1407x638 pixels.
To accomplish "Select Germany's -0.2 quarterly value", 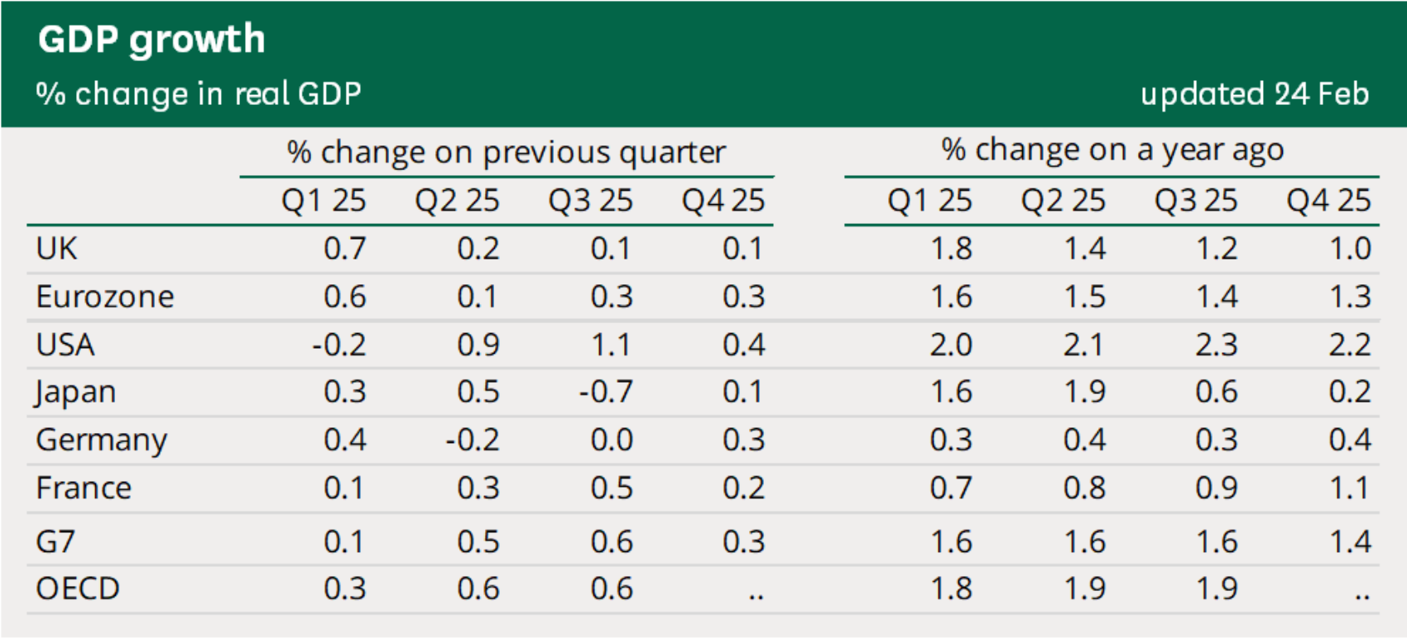I will tap(473, 440).
